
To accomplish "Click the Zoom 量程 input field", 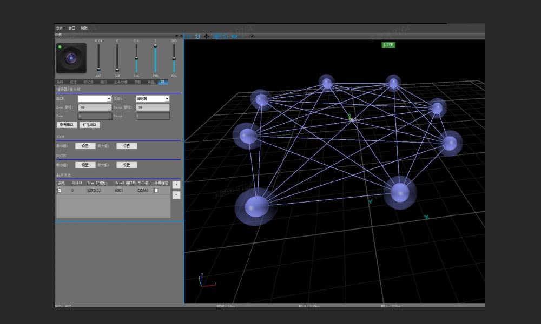I will (95, 107).
